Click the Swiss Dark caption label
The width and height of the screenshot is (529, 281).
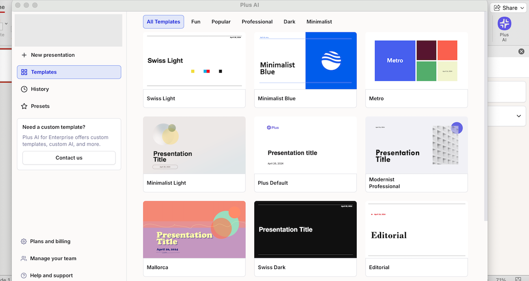(x=272, y=268)
